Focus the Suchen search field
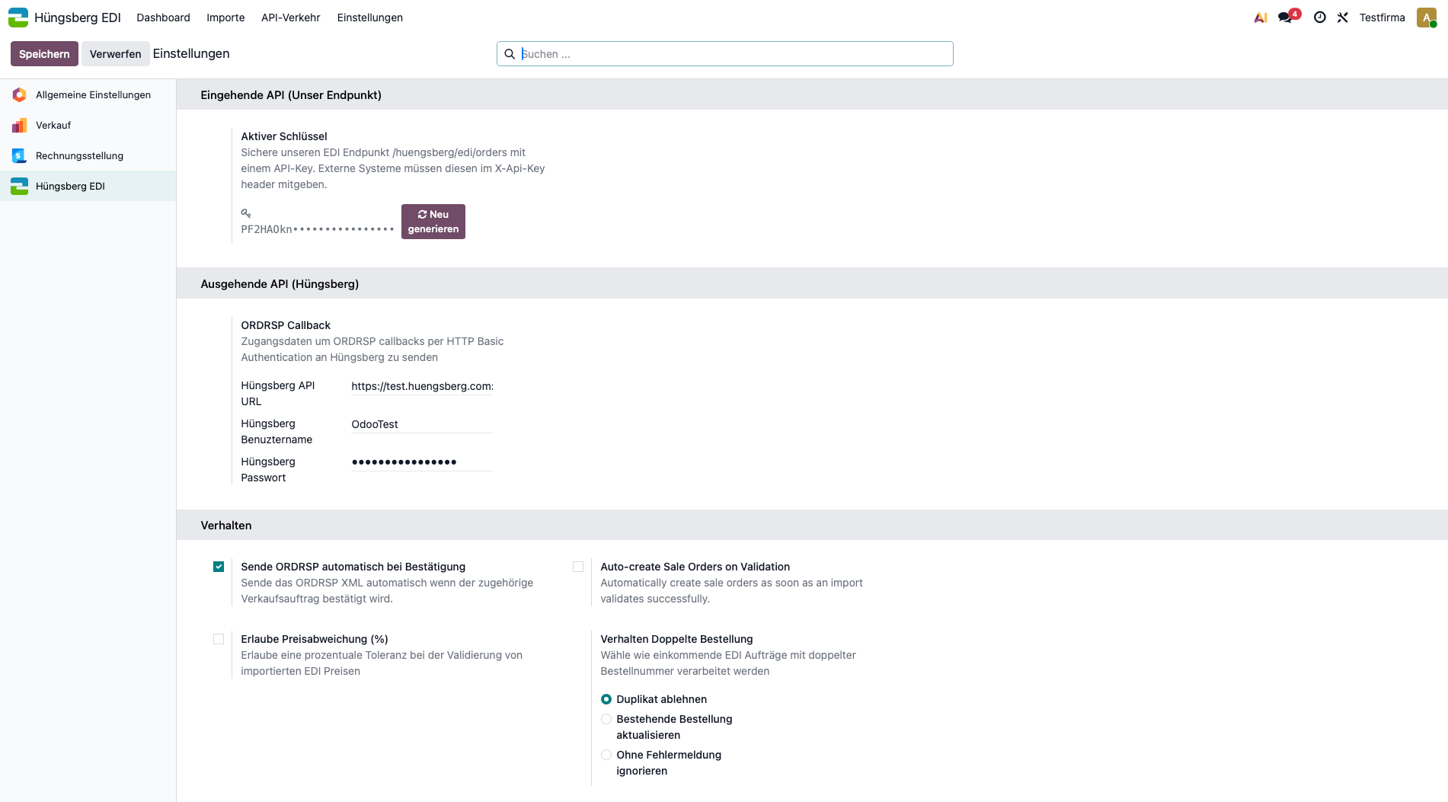The image size is (1448, 802). pos(731,54)
